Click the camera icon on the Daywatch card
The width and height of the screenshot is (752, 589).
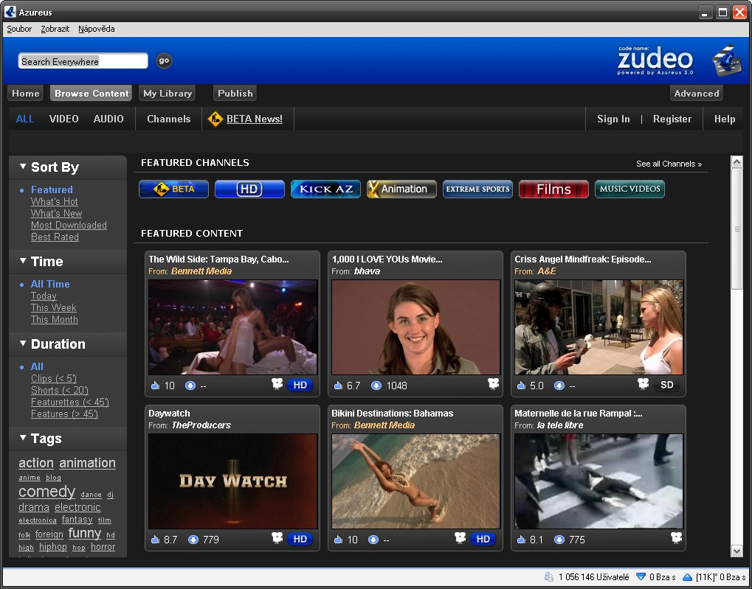[277, 537]
